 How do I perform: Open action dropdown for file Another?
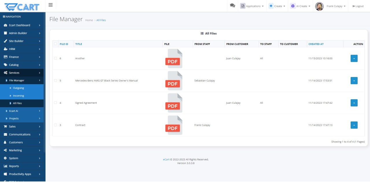[354, 58]
